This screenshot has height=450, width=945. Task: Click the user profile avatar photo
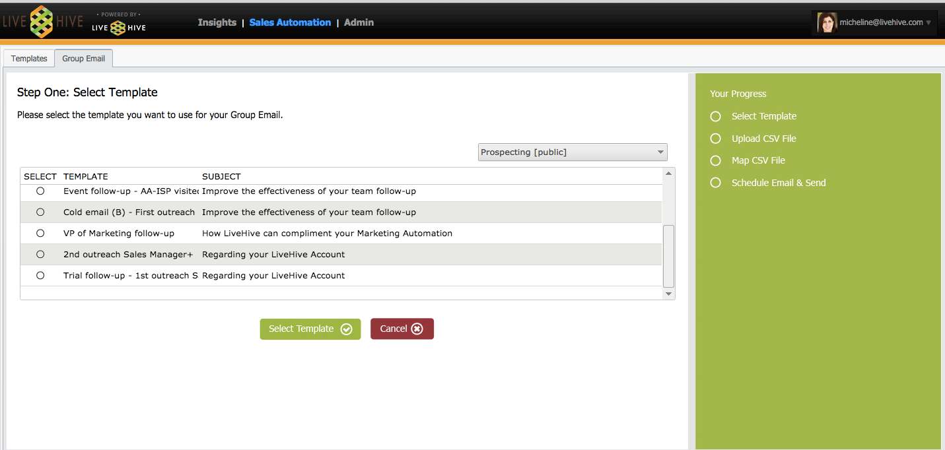pos(827,22)
